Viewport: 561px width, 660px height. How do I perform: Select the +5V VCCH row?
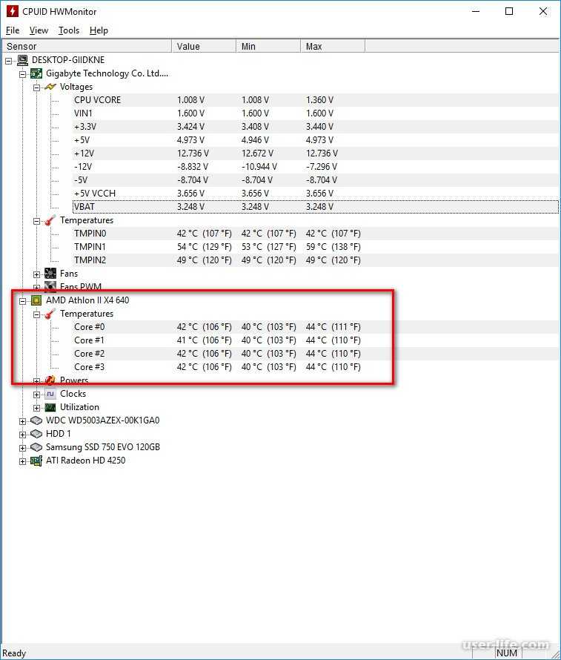click(316, 194)
